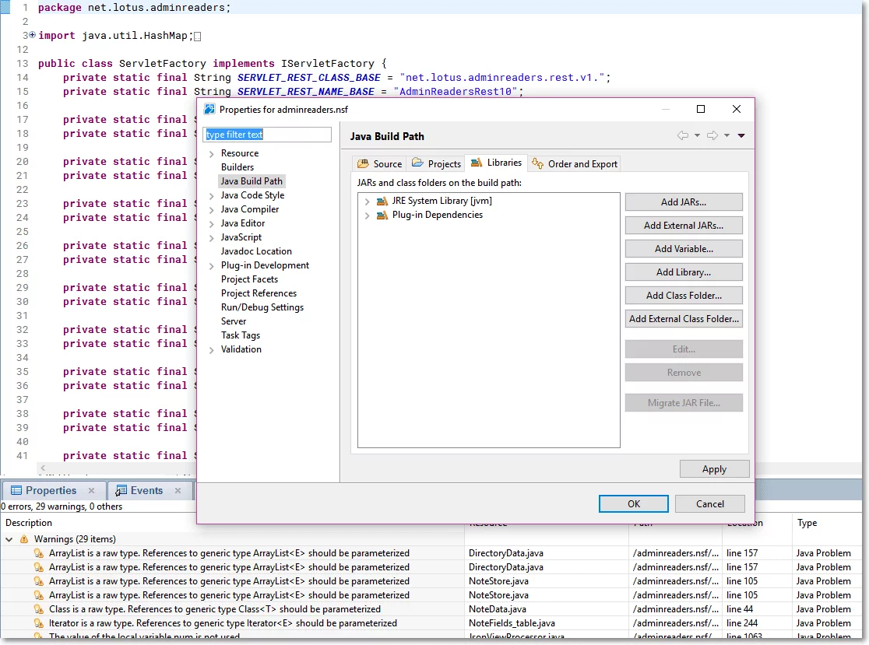Expand the Plug-in Dependencies node
This screenshot has height=645, width=869.
[x=367, y=216]
